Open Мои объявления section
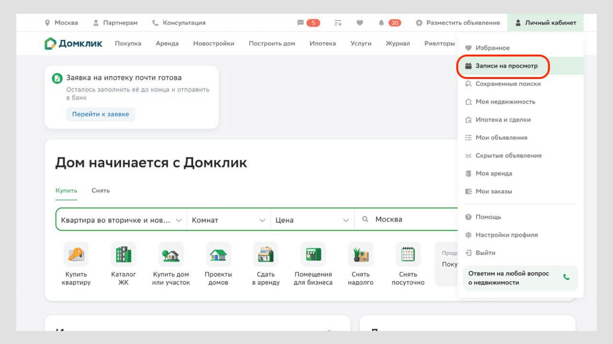Viewport: 613px width, 344px height. [x=501, y=137]
